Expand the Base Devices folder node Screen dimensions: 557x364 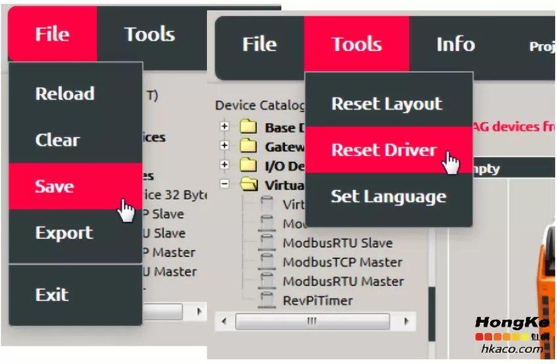[225, 126]
